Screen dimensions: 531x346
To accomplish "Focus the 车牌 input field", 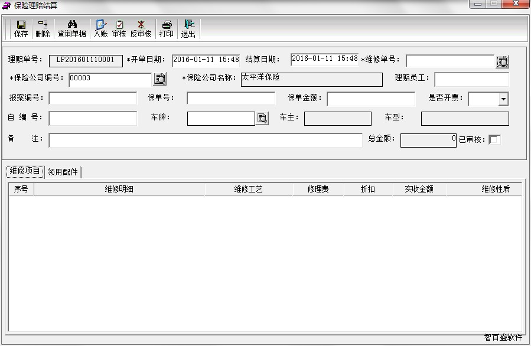I will pyautogui.click(x=221, y=119).
